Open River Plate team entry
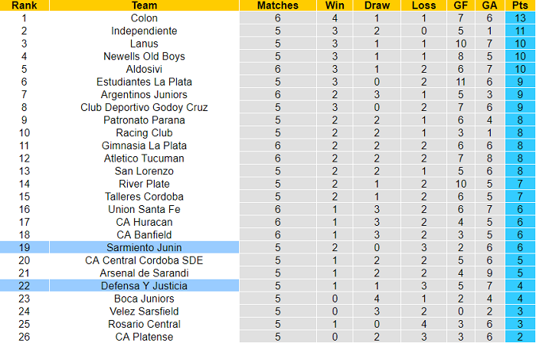 tap(144, 184)
